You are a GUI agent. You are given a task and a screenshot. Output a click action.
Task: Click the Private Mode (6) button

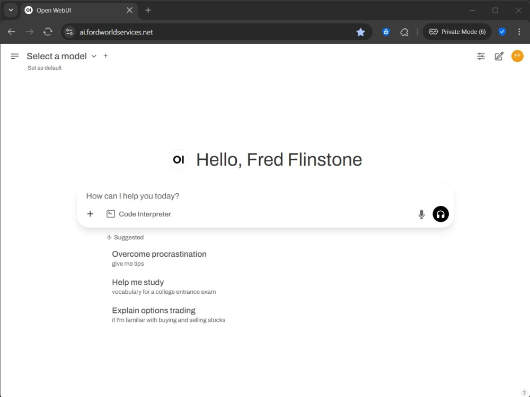(457, 32)
